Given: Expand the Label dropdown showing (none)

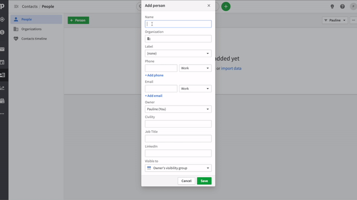Looking at the screenshot, I should 178,53.
